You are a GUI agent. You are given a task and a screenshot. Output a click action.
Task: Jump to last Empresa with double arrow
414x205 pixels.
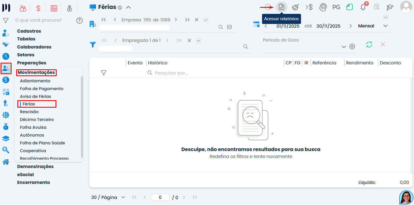pos(187,20)
